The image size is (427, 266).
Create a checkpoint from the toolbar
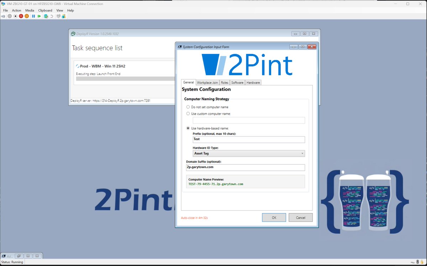point(46,16)
